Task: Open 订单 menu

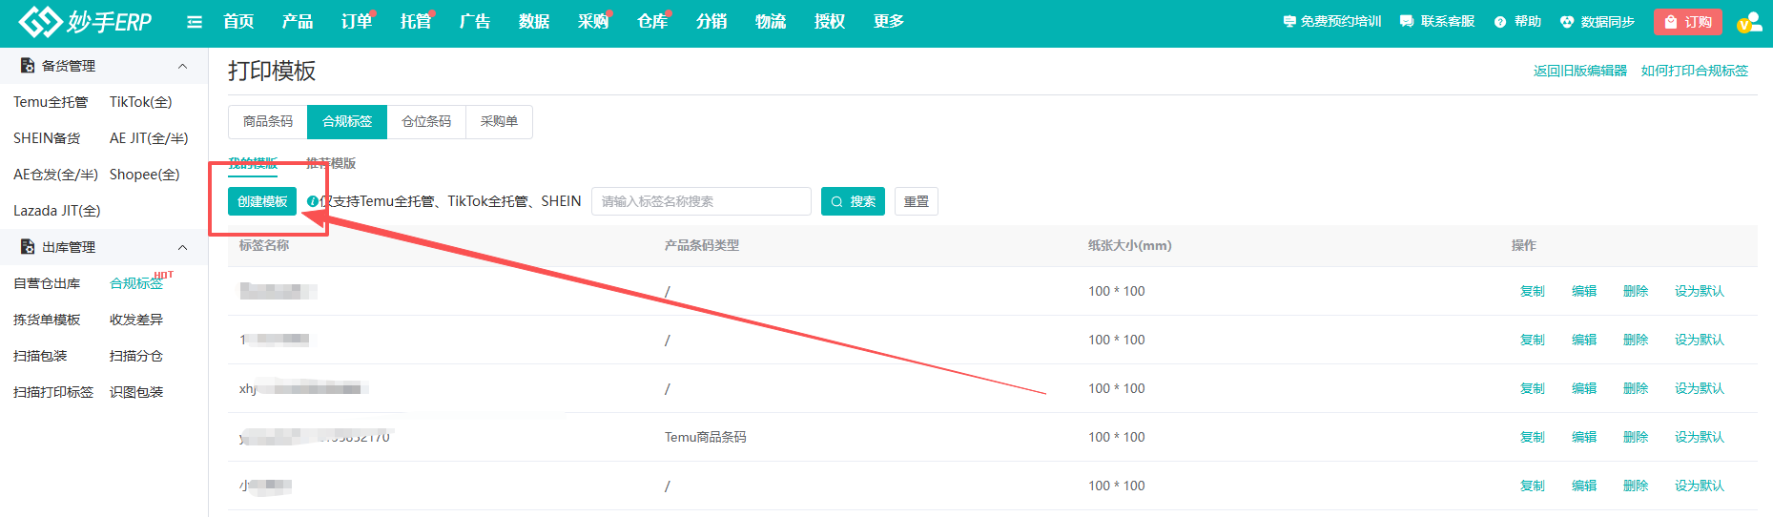Action: pos(357,21)
